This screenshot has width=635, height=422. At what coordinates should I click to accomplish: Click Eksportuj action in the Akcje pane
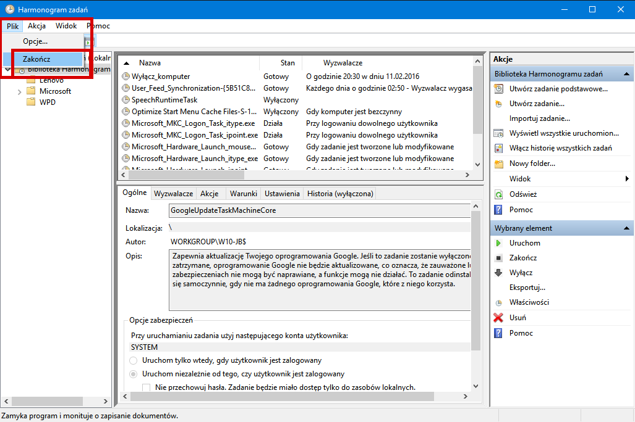coord(527,288)
